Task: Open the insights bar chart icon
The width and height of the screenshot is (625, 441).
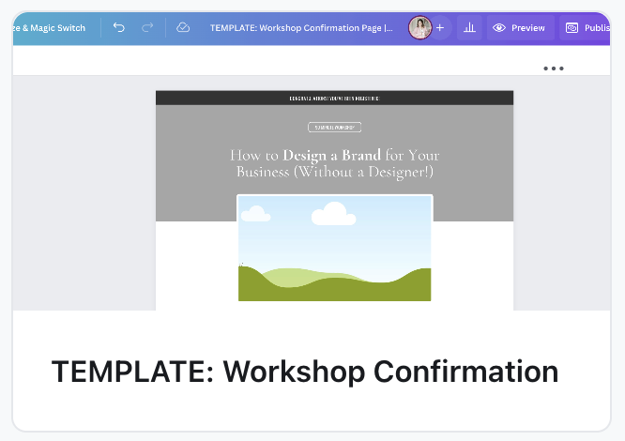Action: 469,28
